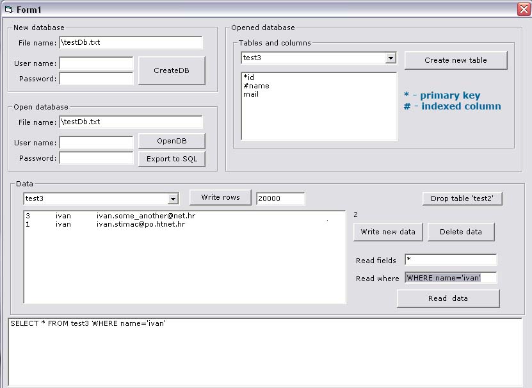The image size is (532, 388).
Task: Click the Open database Password field
Action: (x=96, y=158)
